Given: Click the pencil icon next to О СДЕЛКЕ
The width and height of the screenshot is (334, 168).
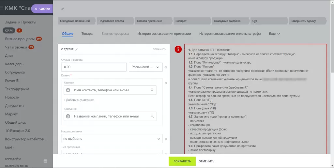Looking at the screenshot, I should click(77, 49).
